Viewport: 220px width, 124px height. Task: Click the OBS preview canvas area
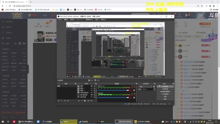click(x=116, y=50)
